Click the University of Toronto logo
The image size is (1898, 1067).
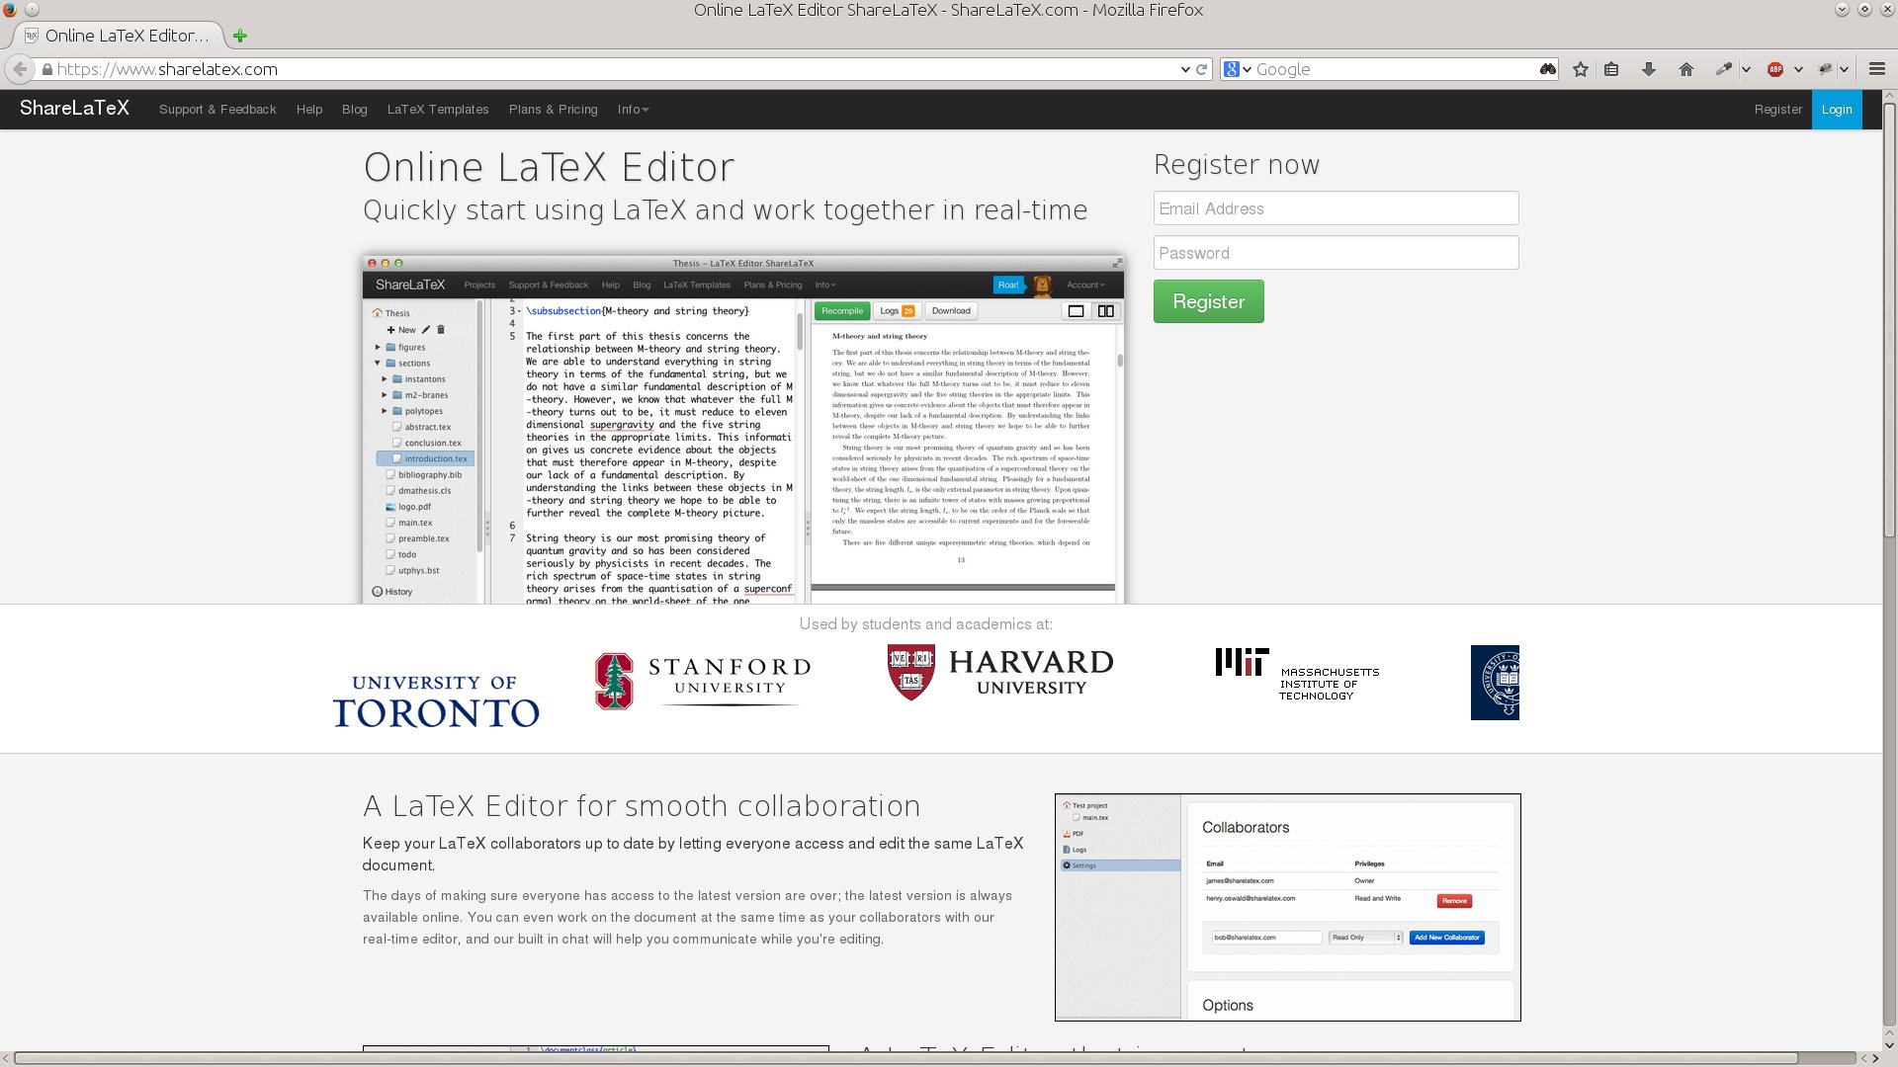[x=436, y=700]
